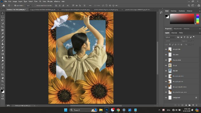Viewport: 201px width, 113px height.
Task: Open the Auto-Select Layer dropdown
Action: (x=29, y=5)
